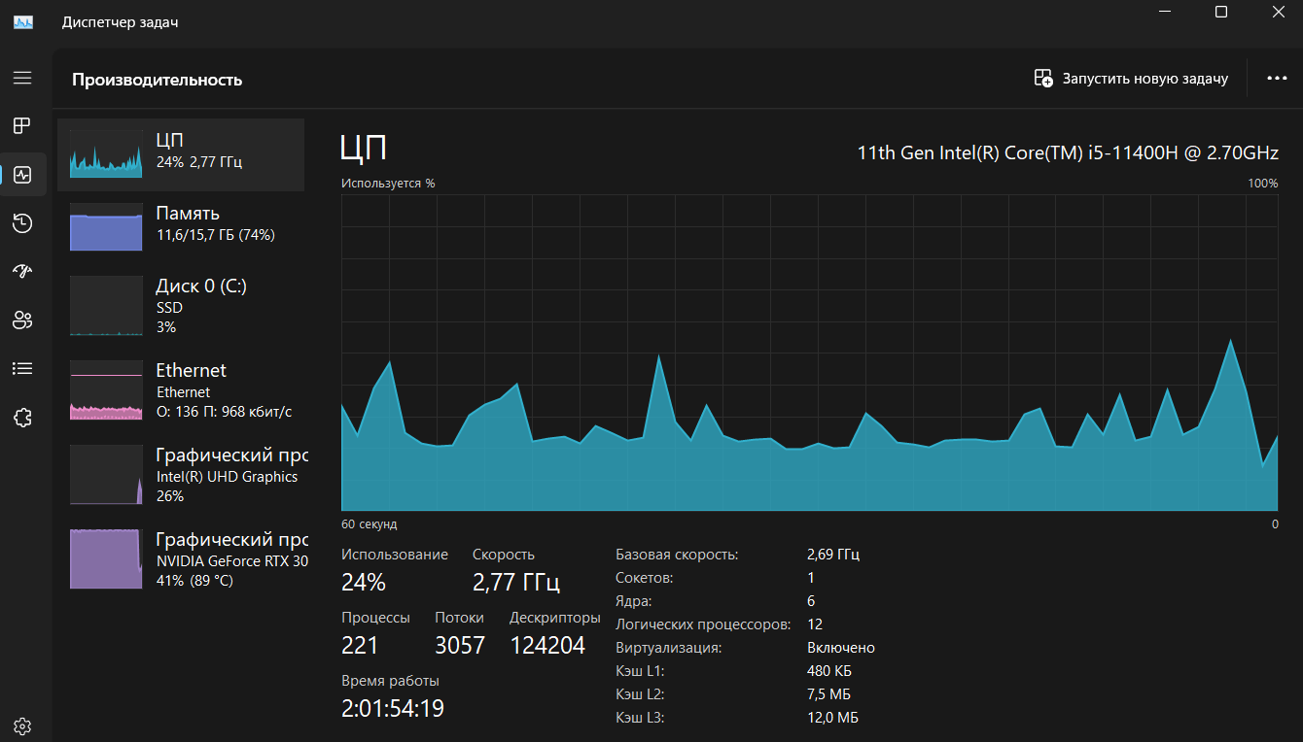The width and height of the screenshot is (1303, 742).
Task: Click the uptime value 2:01:54:19
Action: (393, 709)
